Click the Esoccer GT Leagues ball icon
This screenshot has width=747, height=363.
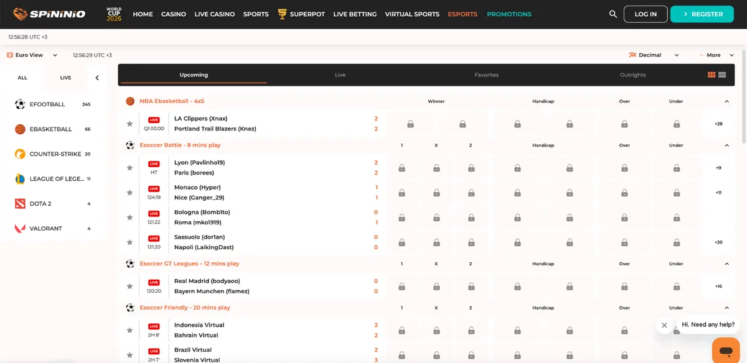pyautogui.click(x=130, y=264)
